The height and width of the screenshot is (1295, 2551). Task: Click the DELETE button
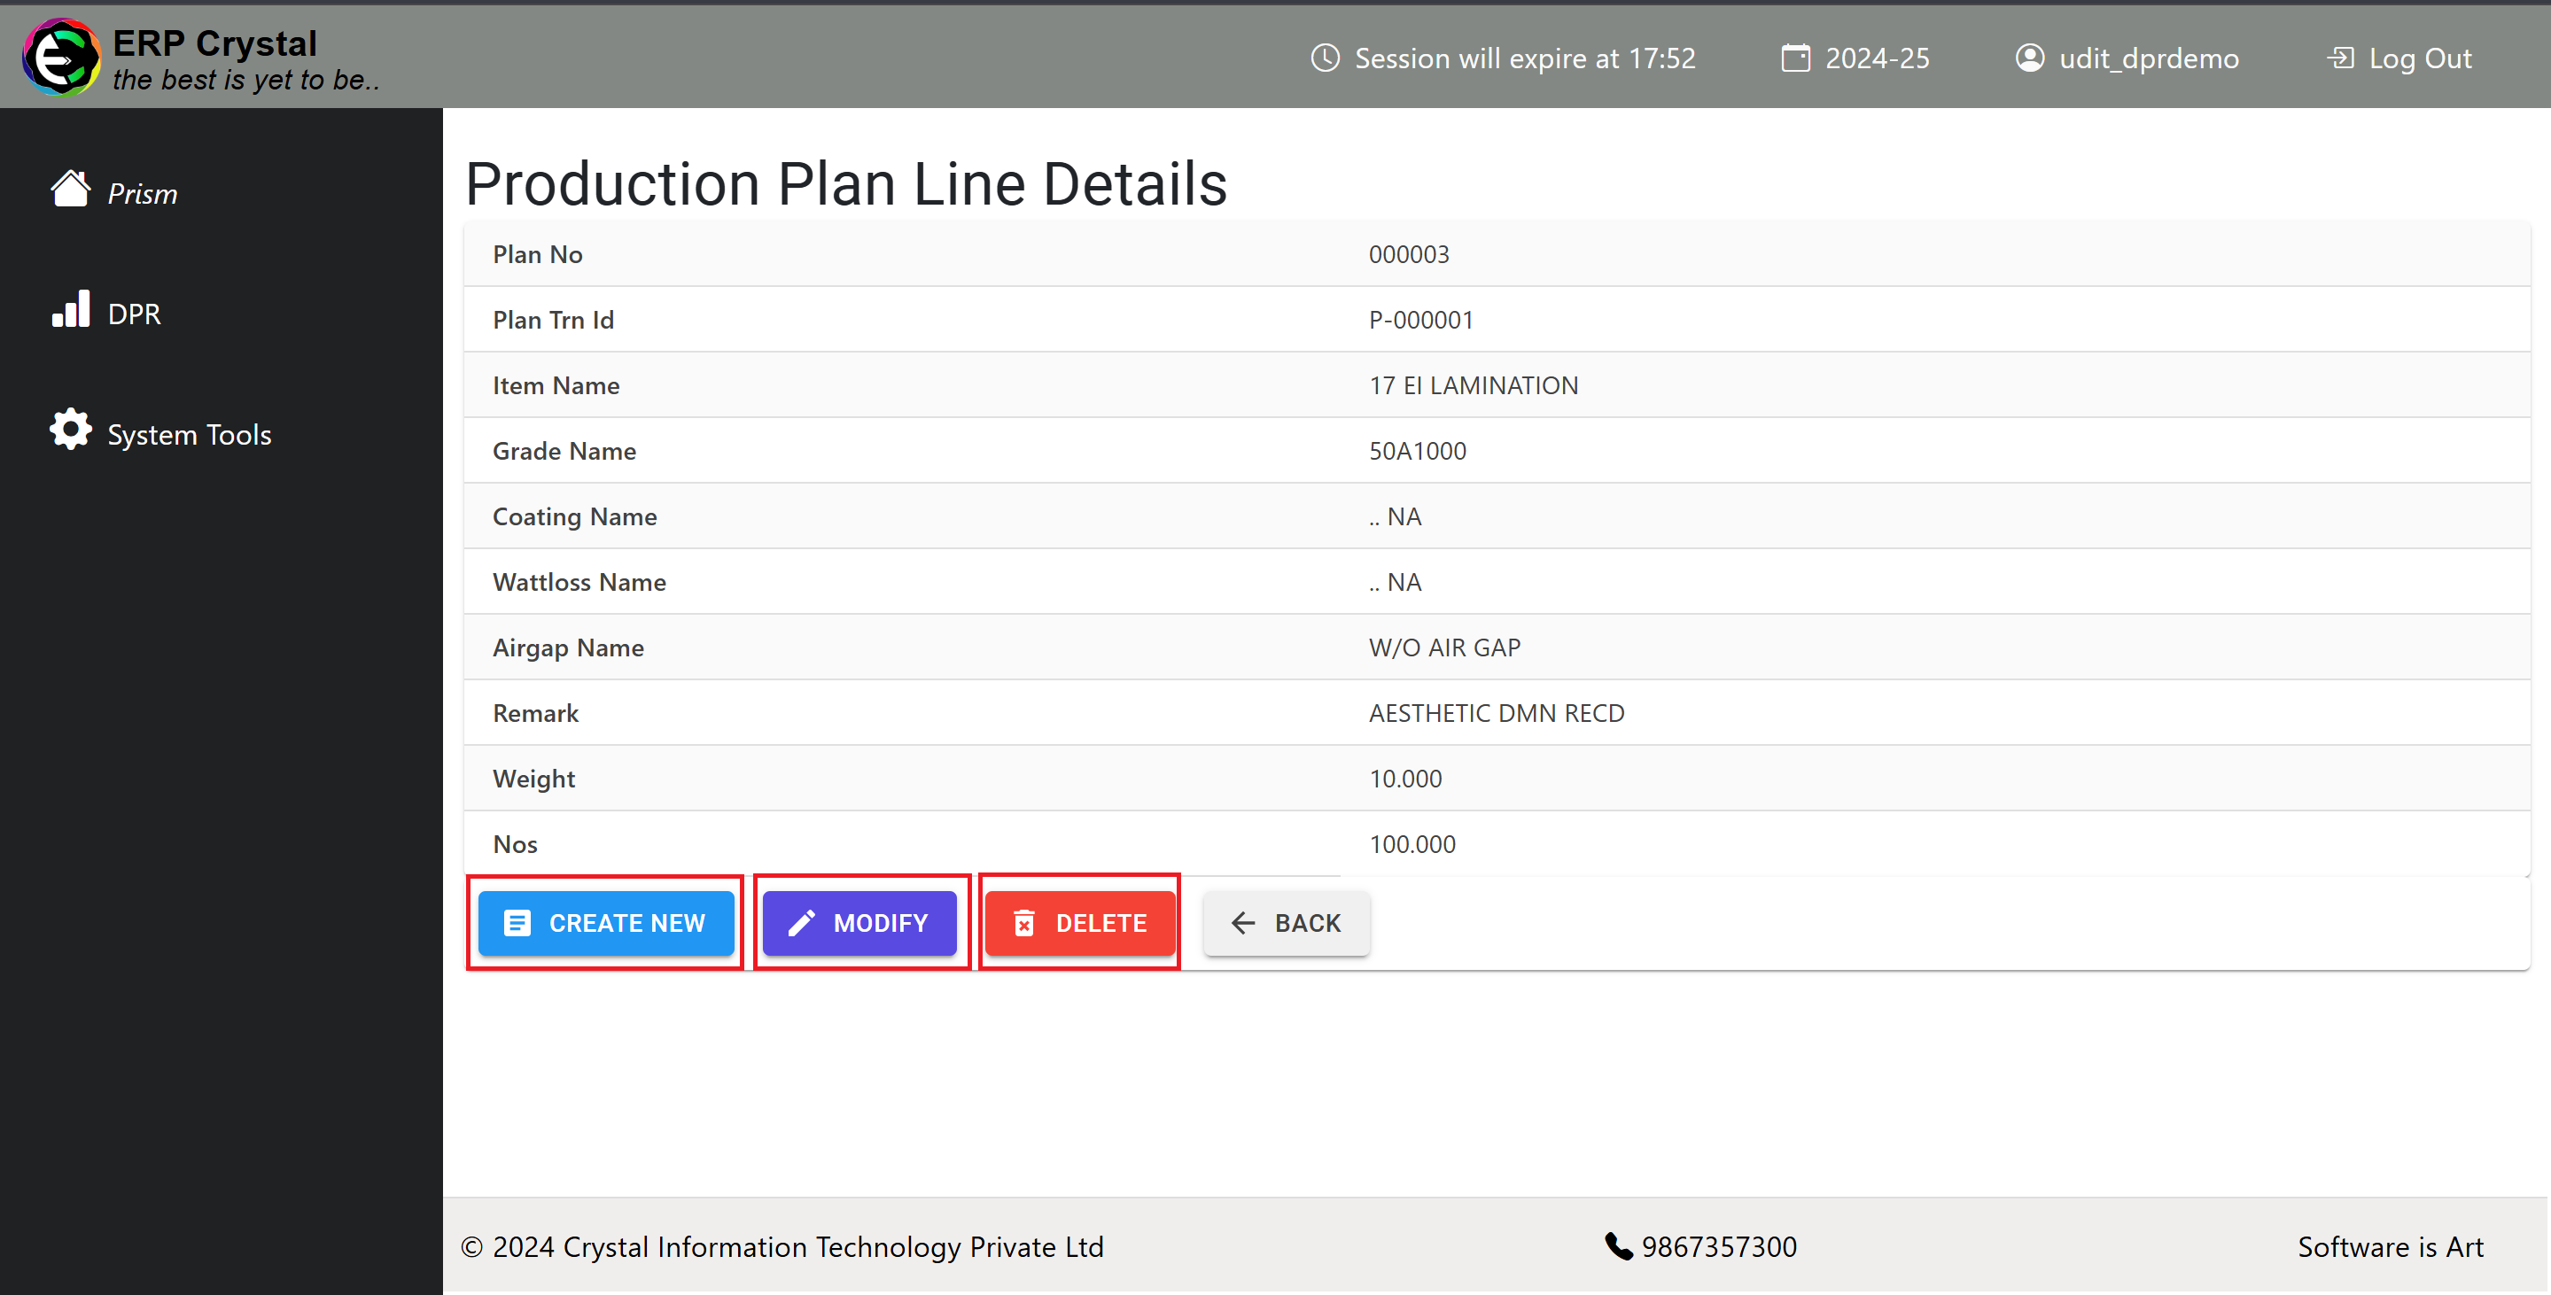click(1077, 922)
